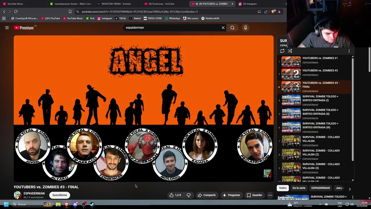371x209 pixels.
Task: Reload the page
Action: [x=16, y=12]
